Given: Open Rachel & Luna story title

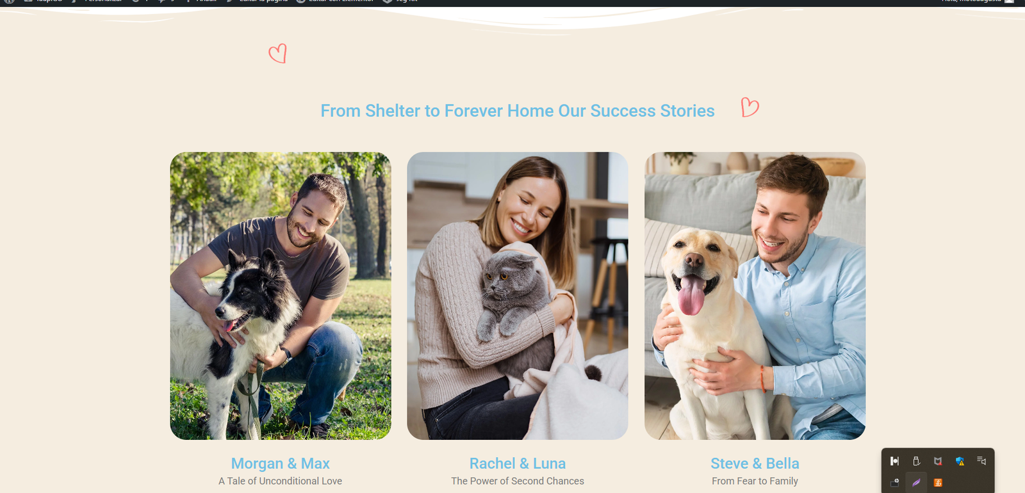Looking at the screenshot, I should click(x=518, y=464).
